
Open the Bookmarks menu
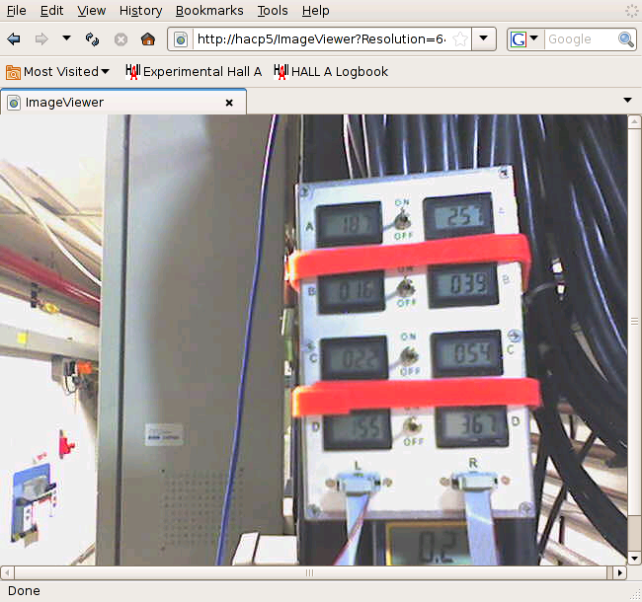[209, 10]
